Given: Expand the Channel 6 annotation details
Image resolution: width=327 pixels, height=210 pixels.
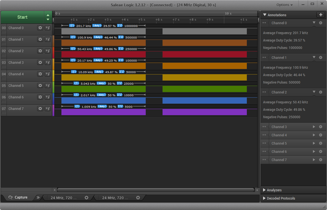Looking at the screenshot, I should click(x=314, y=151).
